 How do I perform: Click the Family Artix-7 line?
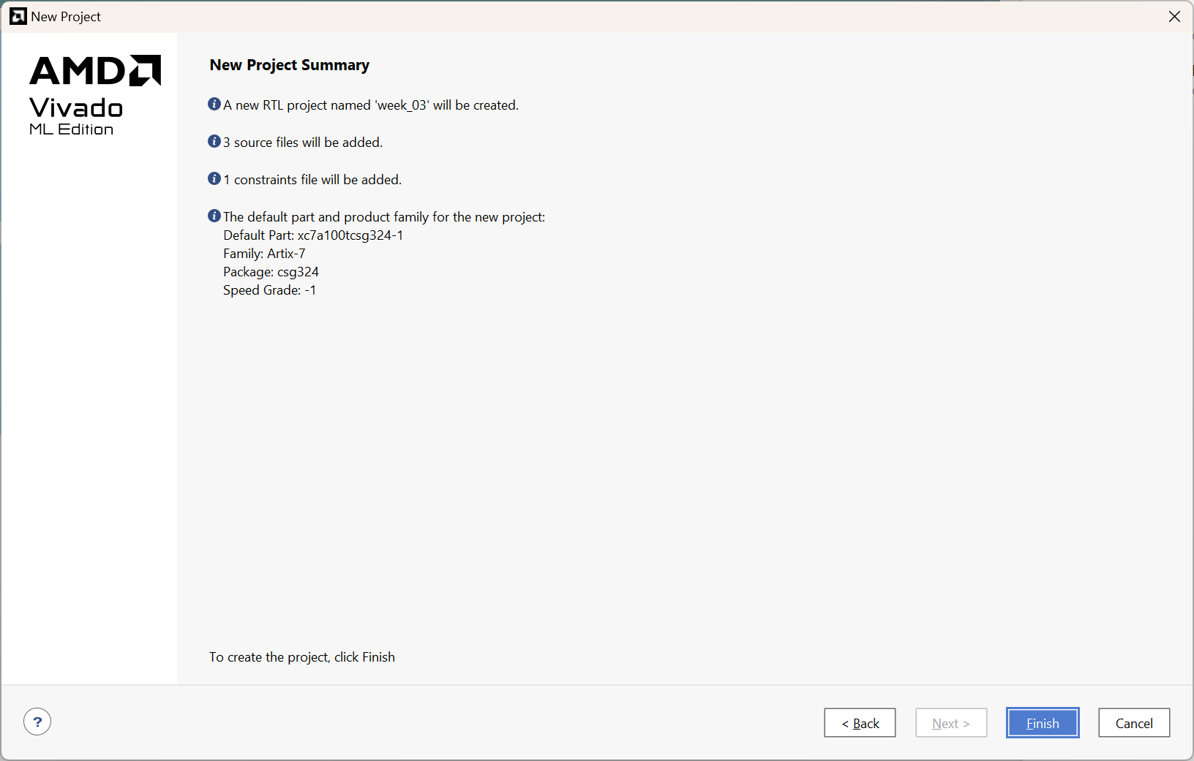pyautogui.click(x=264, y=254)
